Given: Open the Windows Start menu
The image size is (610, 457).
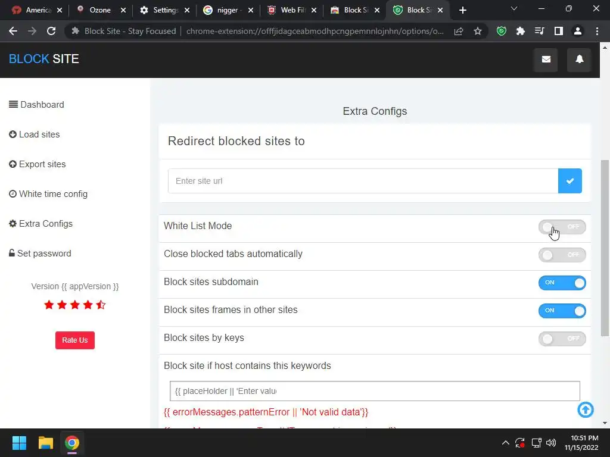Looking at the screenshot, I should tap(19, 443).
